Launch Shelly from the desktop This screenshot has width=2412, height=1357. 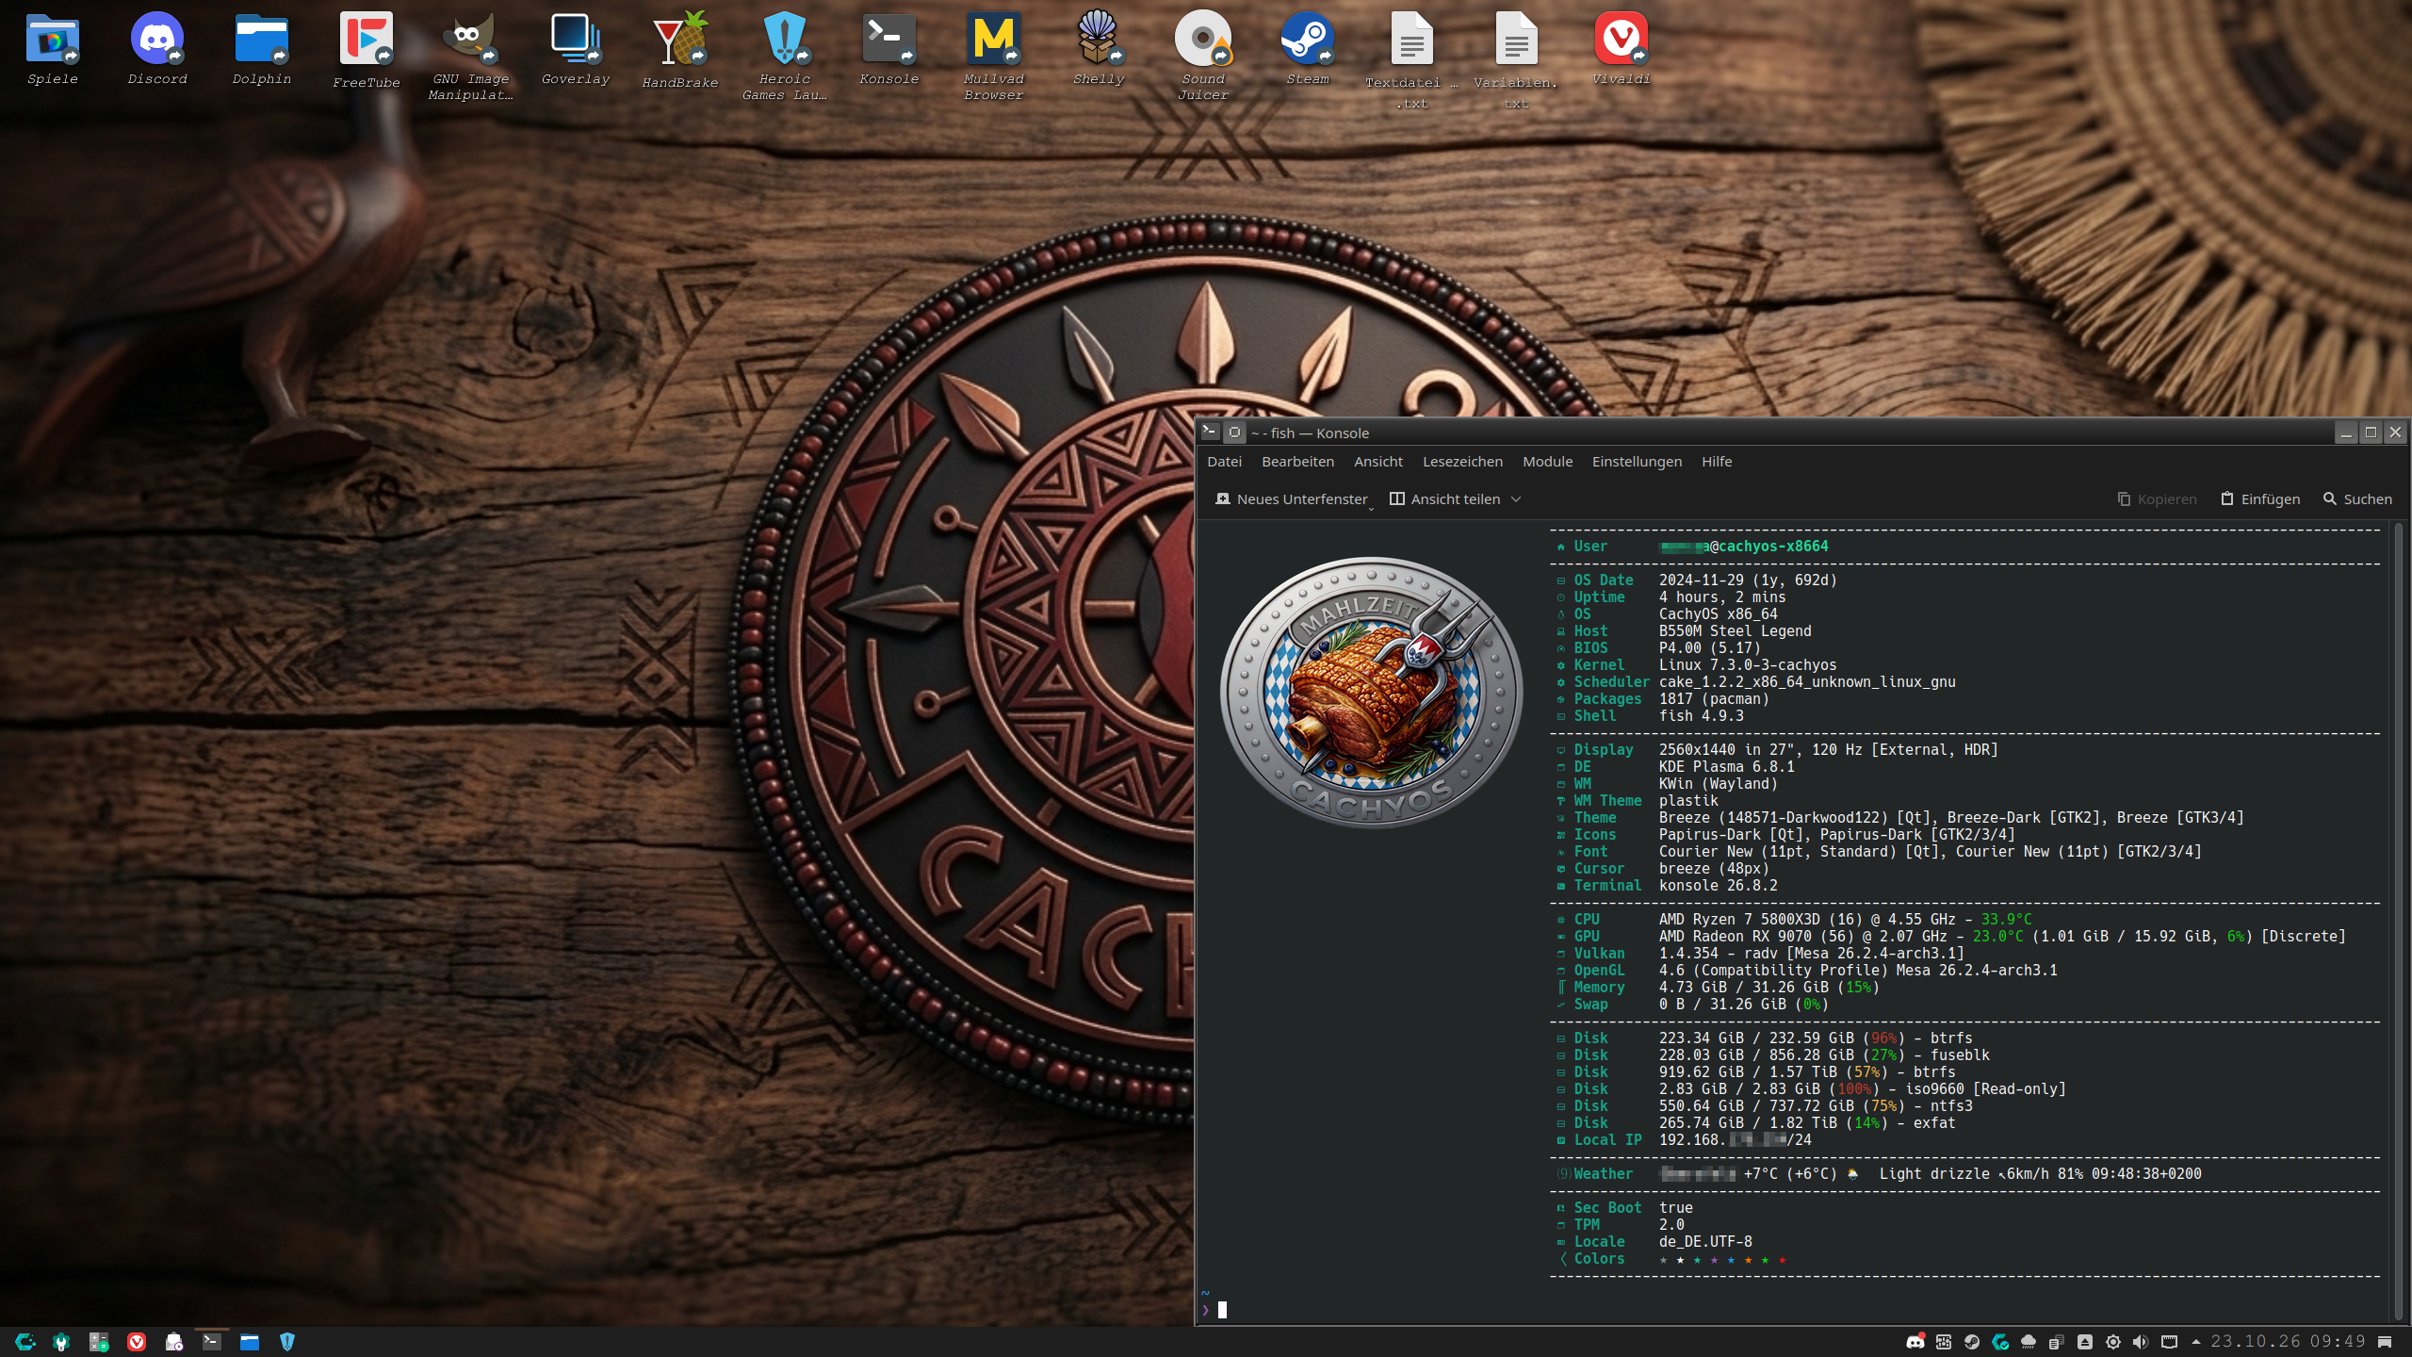[1099, 49]
